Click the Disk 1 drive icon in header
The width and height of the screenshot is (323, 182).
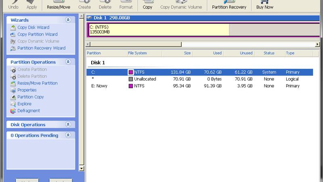pos(89,18)
